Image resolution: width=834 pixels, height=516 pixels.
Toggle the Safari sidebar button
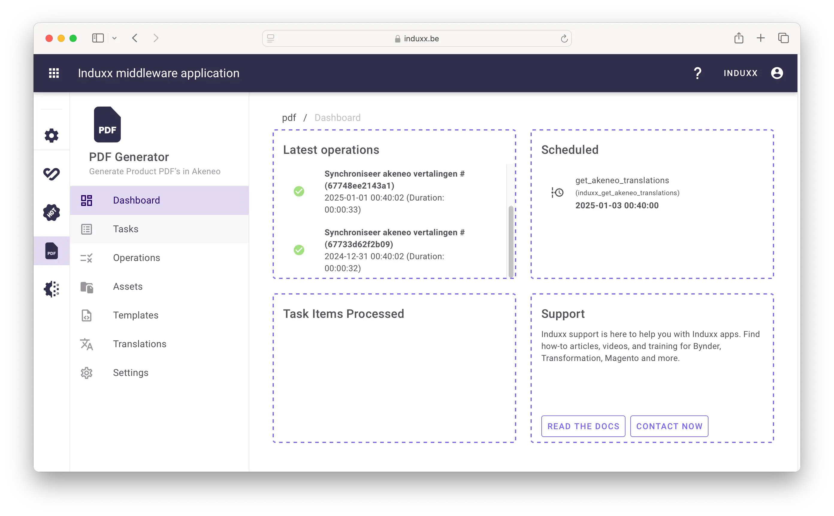[98, 38]
